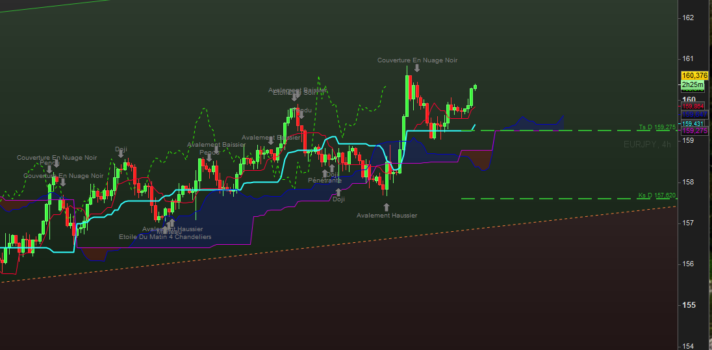Click the 162 price axis label
This screenshot has width=712, height=350.
[688, 18]
